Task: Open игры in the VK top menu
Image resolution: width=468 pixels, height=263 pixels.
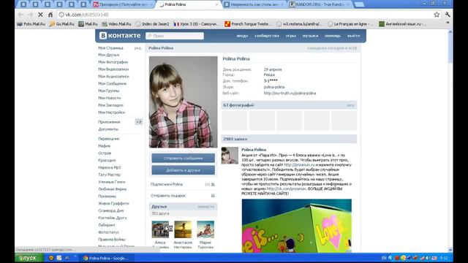Action: (291, 36)
